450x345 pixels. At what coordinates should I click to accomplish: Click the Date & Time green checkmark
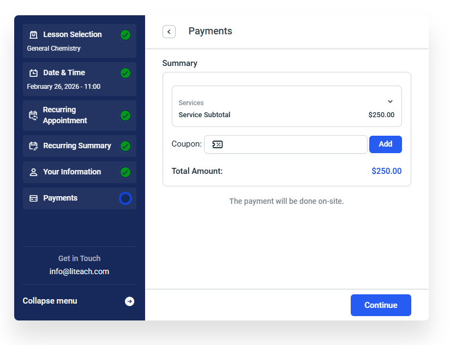[125, 73]
